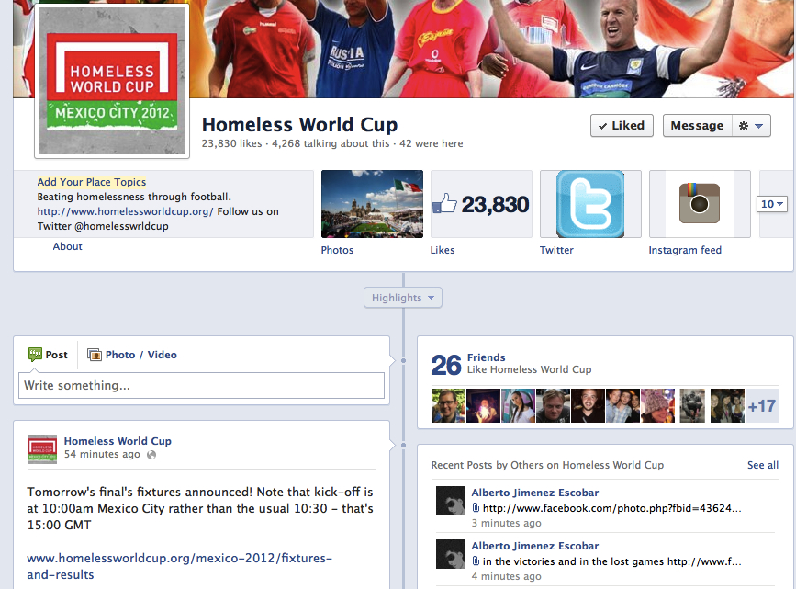
Task: Toggle the Liked button off
Action: (622, 126)
